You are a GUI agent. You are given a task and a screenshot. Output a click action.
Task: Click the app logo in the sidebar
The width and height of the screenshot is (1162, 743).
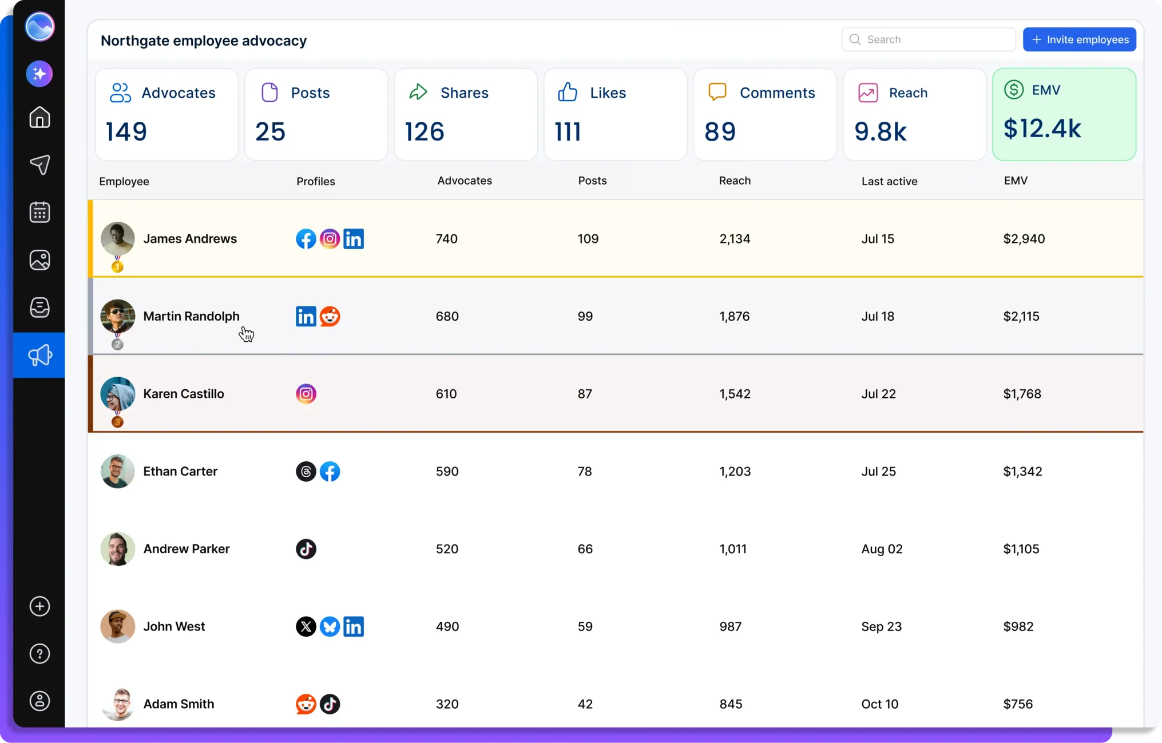click(x=39, y=27)
